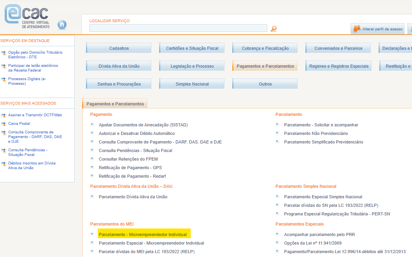Screen dimensions: 412x257
Task: Open Parcelar dívidas do SN pela LC 193/2022
Action: coord(331,205)
